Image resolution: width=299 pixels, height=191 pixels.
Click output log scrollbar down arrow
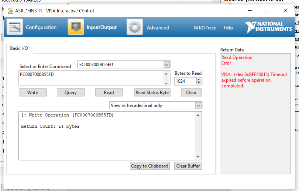pyautogui.click(x=198, y=156)
